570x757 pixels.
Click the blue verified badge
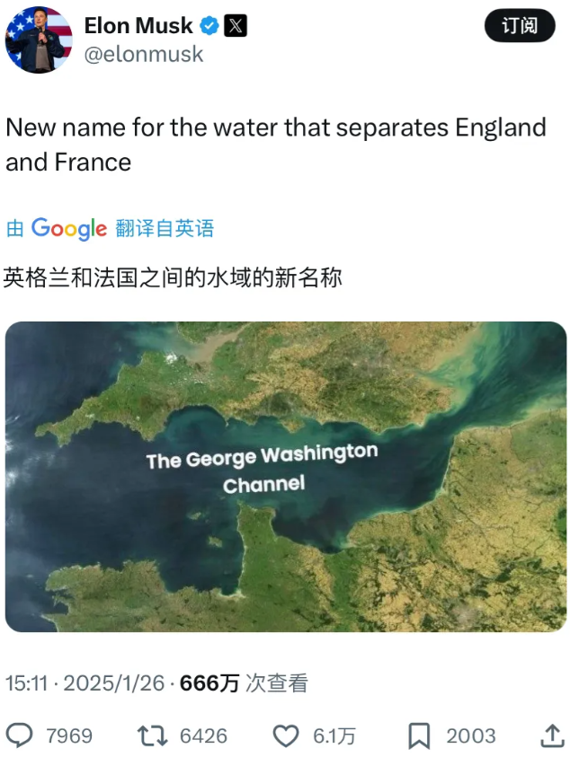[x=209, y=25]
